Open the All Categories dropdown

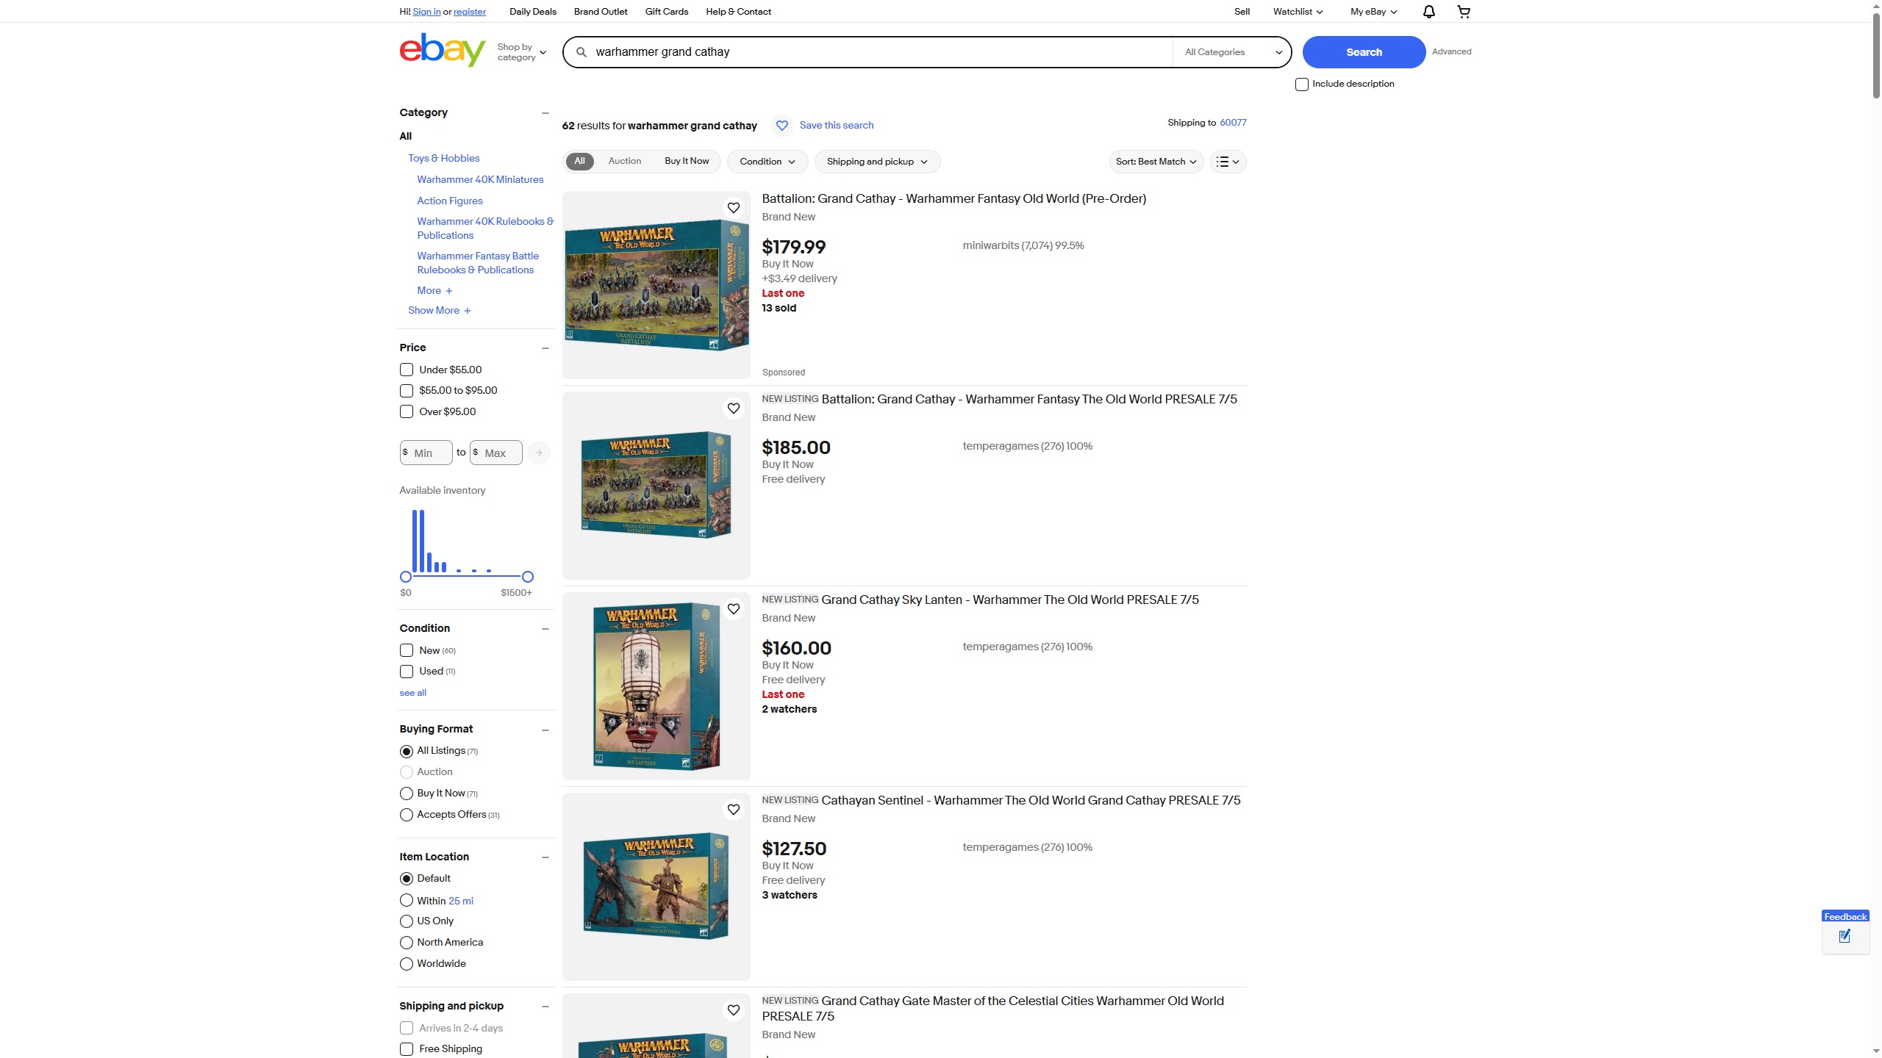click(x=1232, y=52)
